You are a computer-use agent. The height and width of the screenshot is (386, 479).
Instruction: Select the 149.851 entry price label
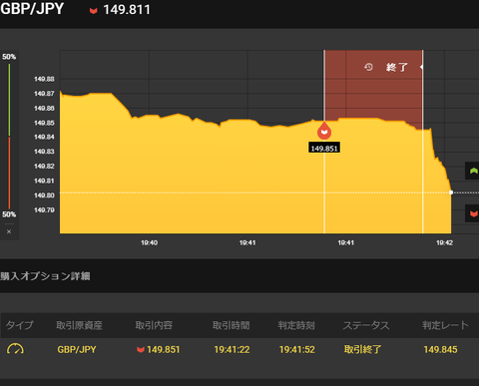[324, 148]
